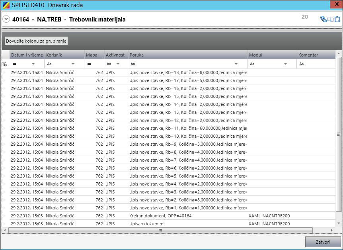Select the message 'Upis nove stavke, Rb=2'
This screenshot has width=343, height=250.
coord(188,200)
